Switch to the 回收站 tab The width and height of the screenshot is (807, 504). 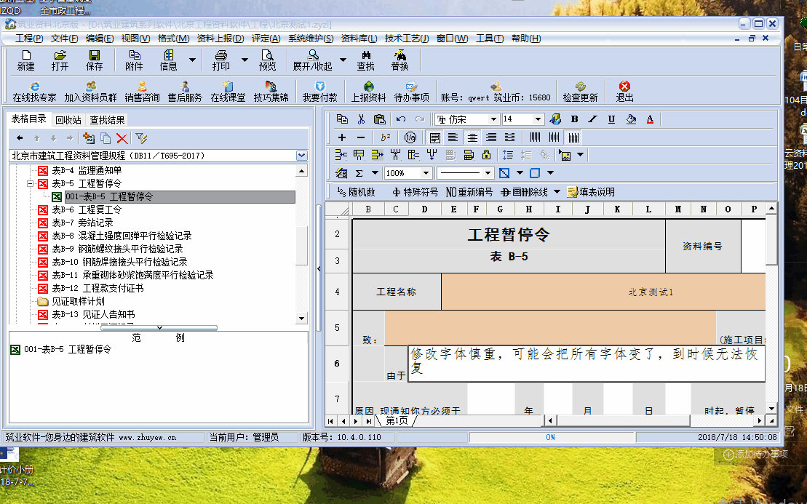pos(68,120)
